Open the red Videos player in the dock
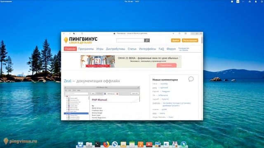This screenshot has width=264, height=148. [149, 144]
